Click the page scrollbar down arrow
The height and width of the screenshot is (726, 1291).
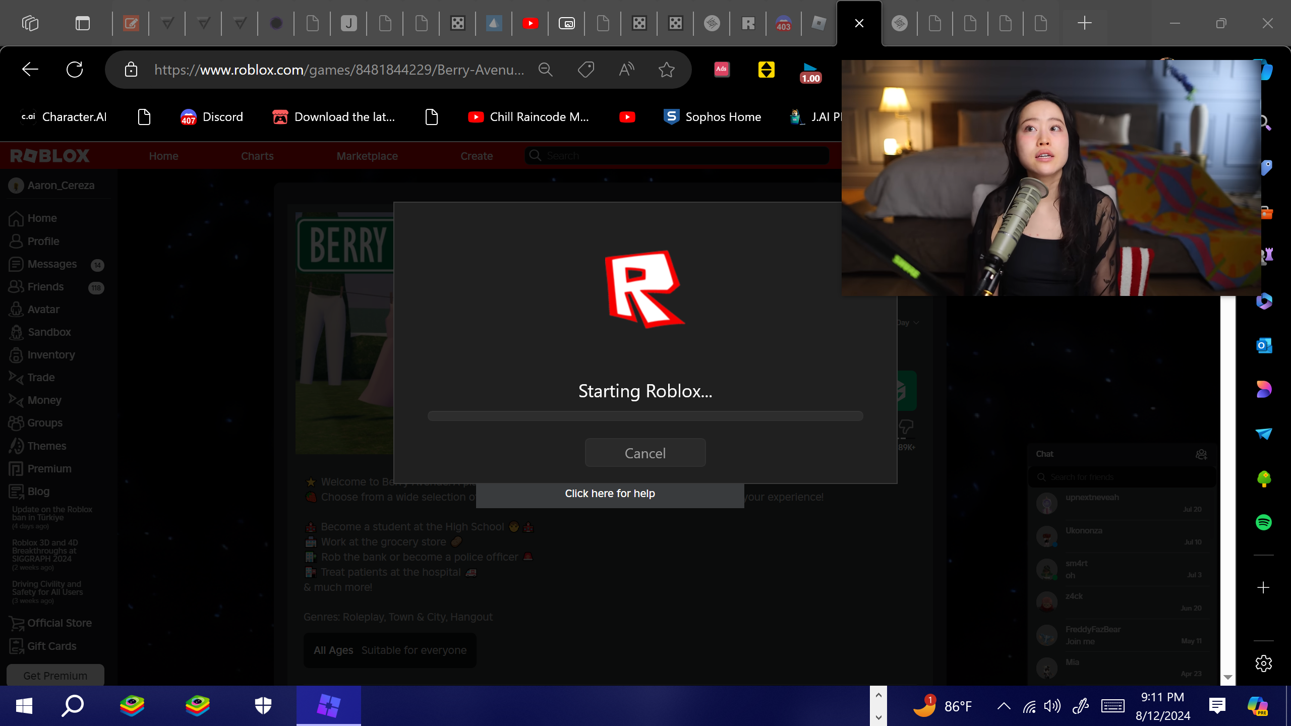(x=1228, y=677)
